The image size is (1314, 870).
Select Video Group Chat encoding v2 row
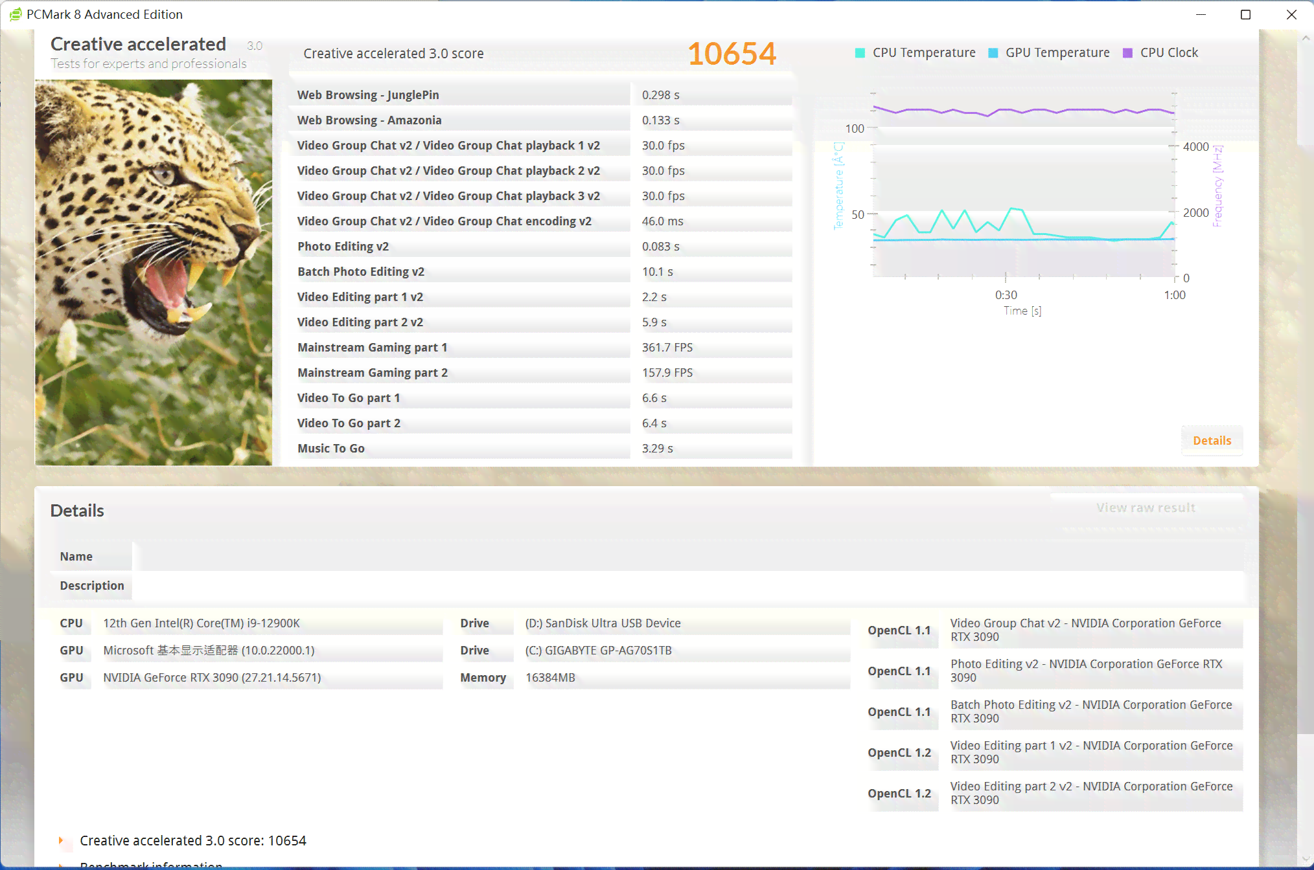pyautogui.click(x=541, y=221)
